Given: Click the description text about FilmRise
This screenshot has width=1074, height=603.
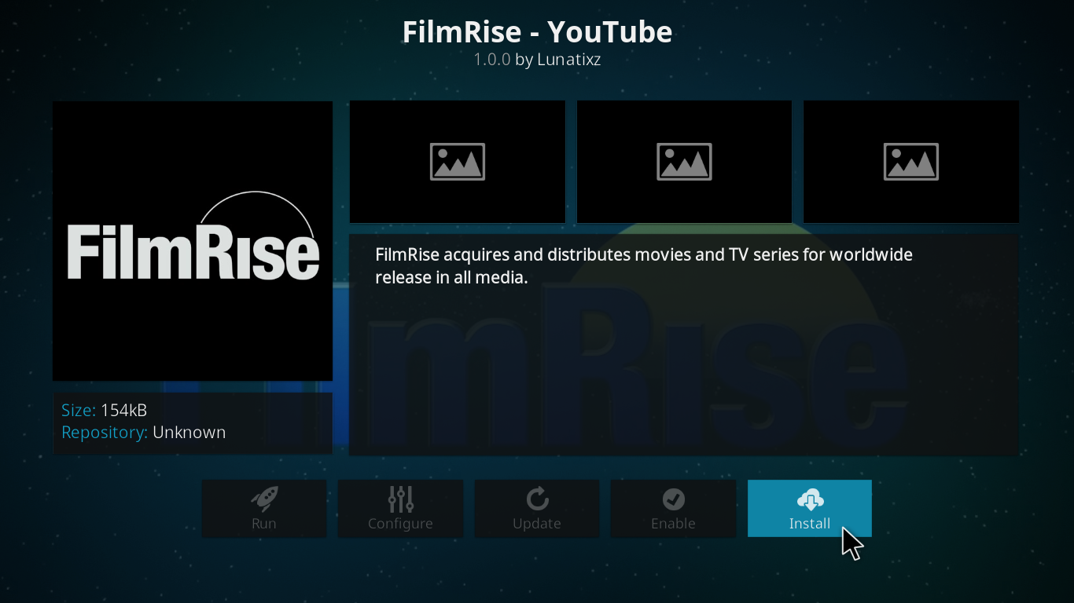Looking at the screenshot, I should coord(644,266).
